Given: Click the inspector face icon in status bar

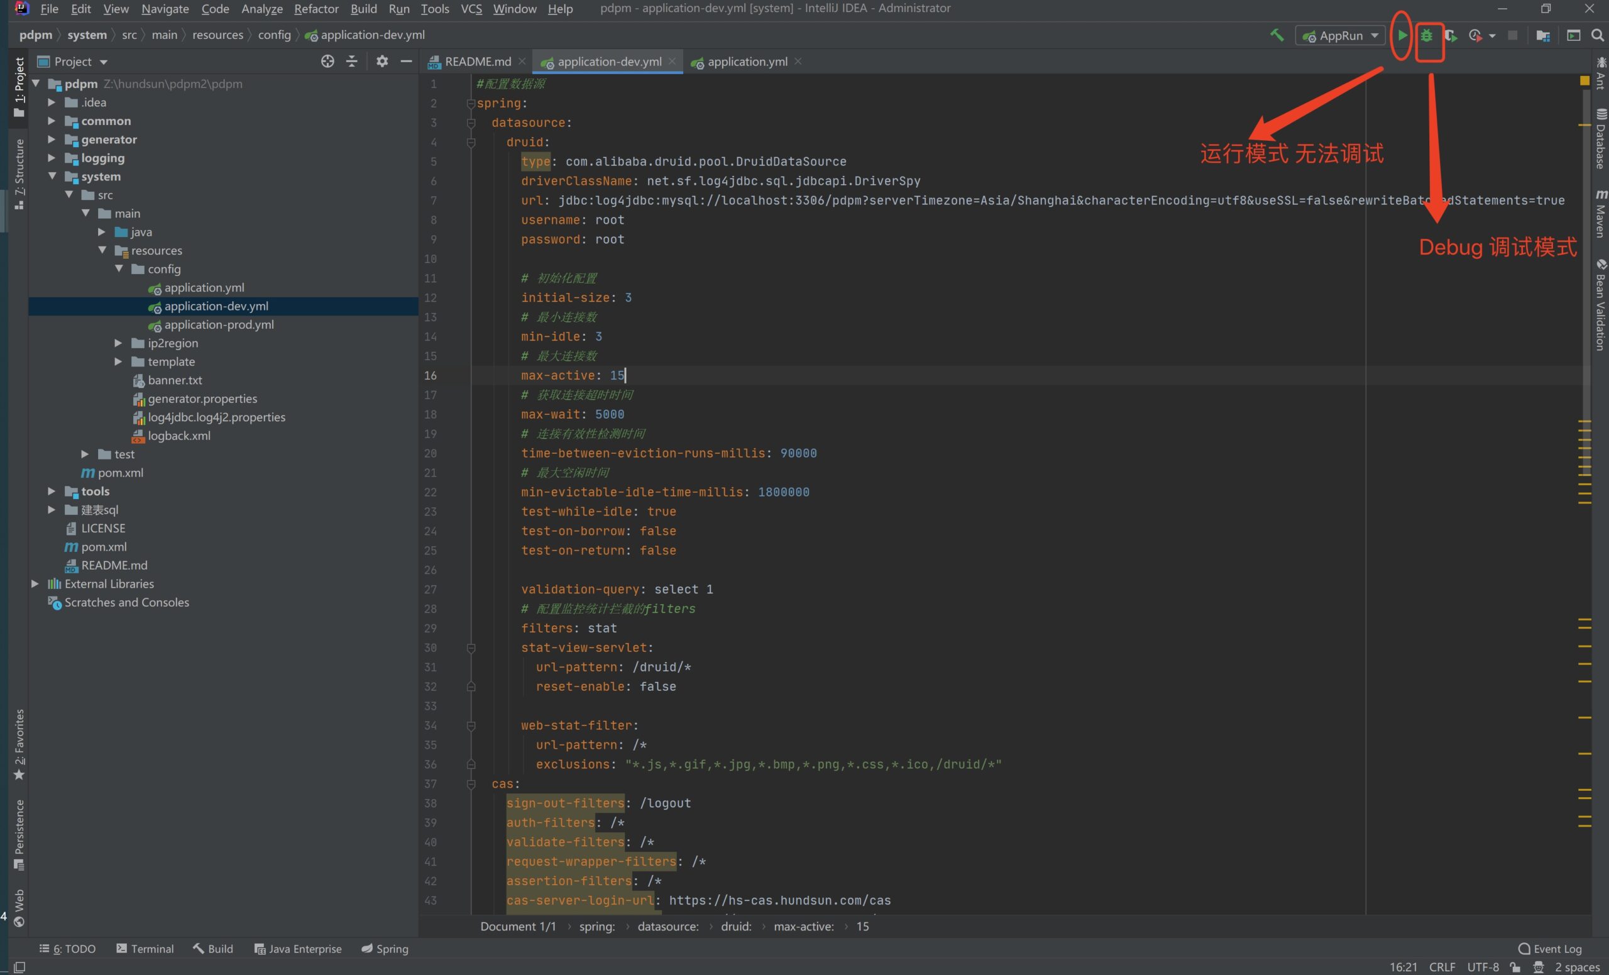Looking at the screenshot, I should tap(1539, 967).
